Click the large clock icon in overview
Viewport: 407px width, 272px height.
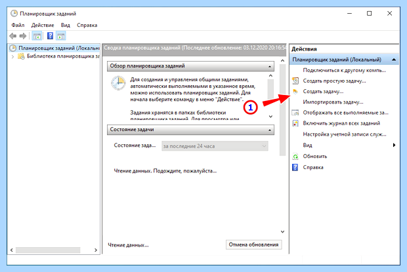(118, 83)
